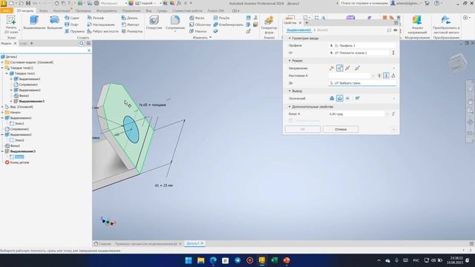The width and height of the screenshot is (475, 267).
Task: Select the Вращение (Revolve) tool
Action: point(54,23)
